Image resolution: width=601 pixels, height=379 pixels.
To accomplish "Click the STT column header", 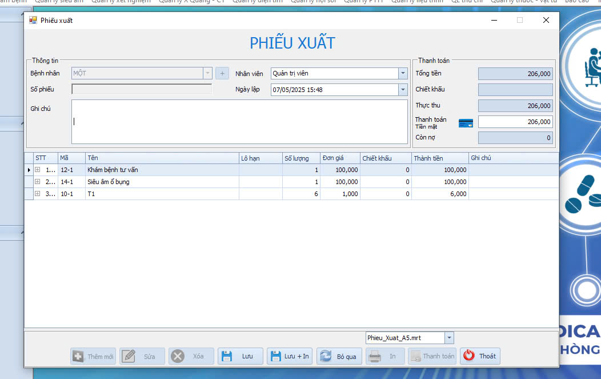I will (x=46, y=158).
